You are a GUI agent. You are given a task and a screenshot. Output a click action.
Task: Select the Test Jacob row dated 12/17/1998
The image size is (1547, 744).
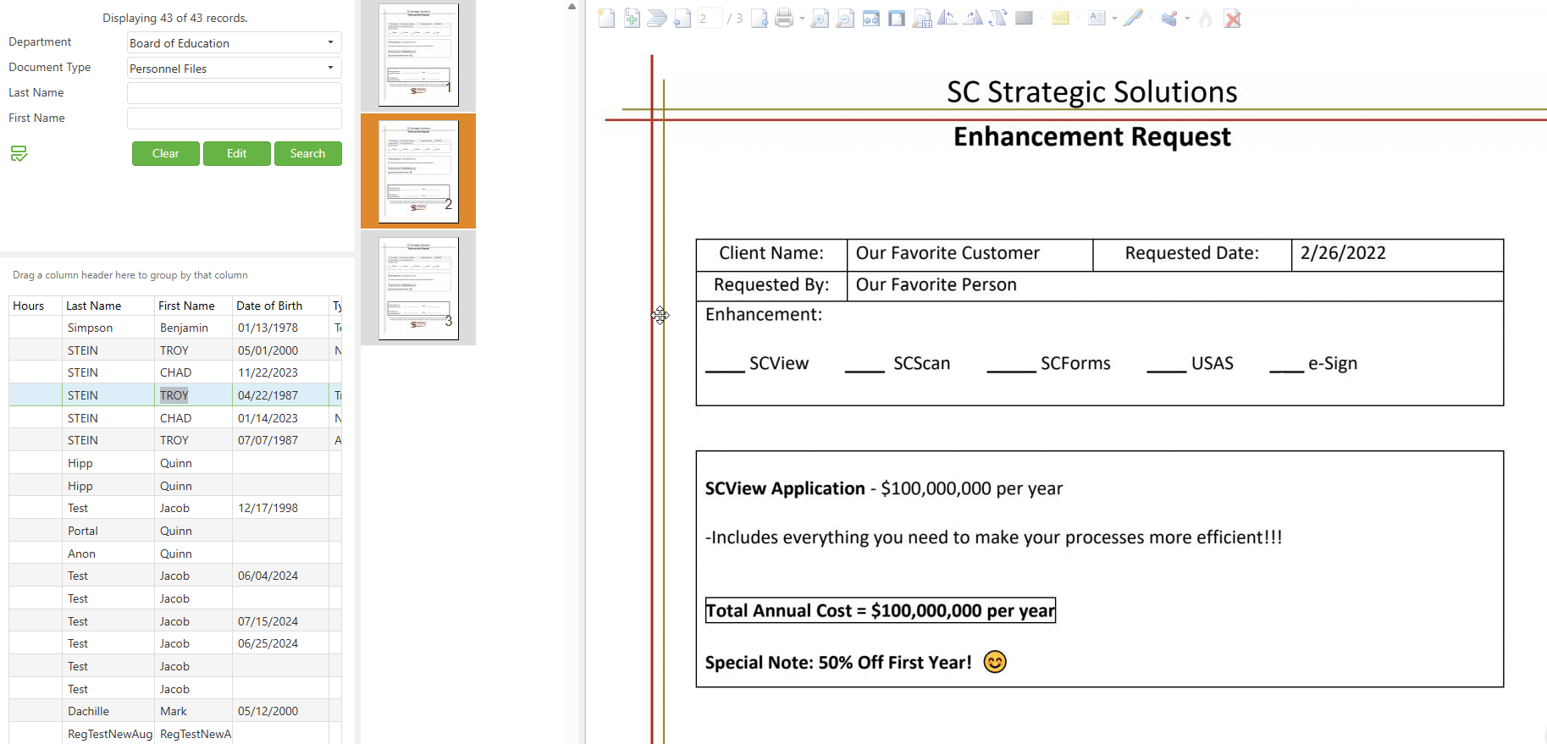click(175, 508)
